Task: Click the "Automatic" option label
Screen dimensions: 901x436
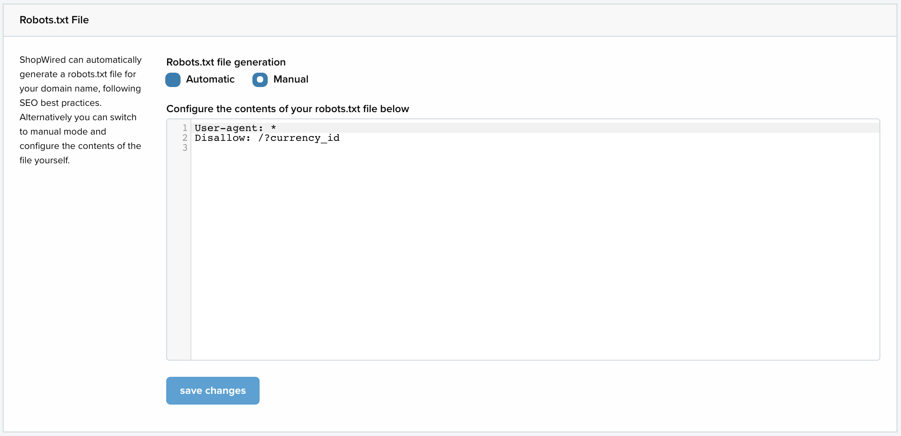Action: pos(210,79)
